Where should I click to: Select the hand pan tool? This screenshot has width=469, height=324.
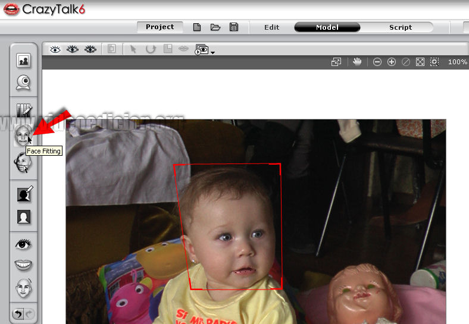tap(357, 61)
